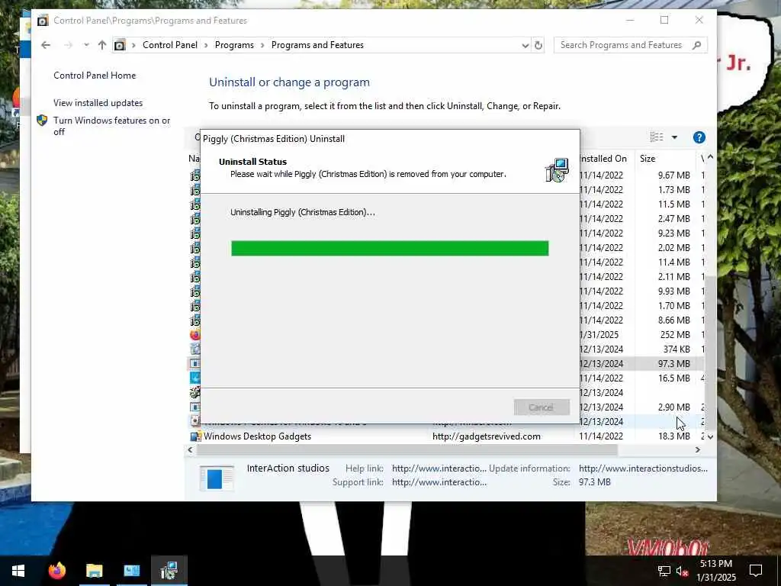Screen dimensions: 781x586
Task: Open File Explorer from the taskbar
Action: pos(94,571)
